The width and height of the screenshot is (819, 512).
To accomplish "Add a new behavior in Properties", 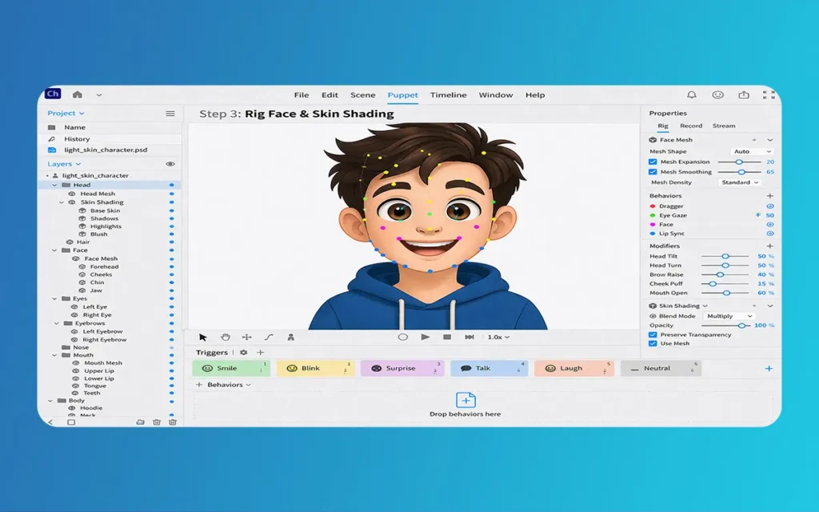I will click(x=770, y=196).
